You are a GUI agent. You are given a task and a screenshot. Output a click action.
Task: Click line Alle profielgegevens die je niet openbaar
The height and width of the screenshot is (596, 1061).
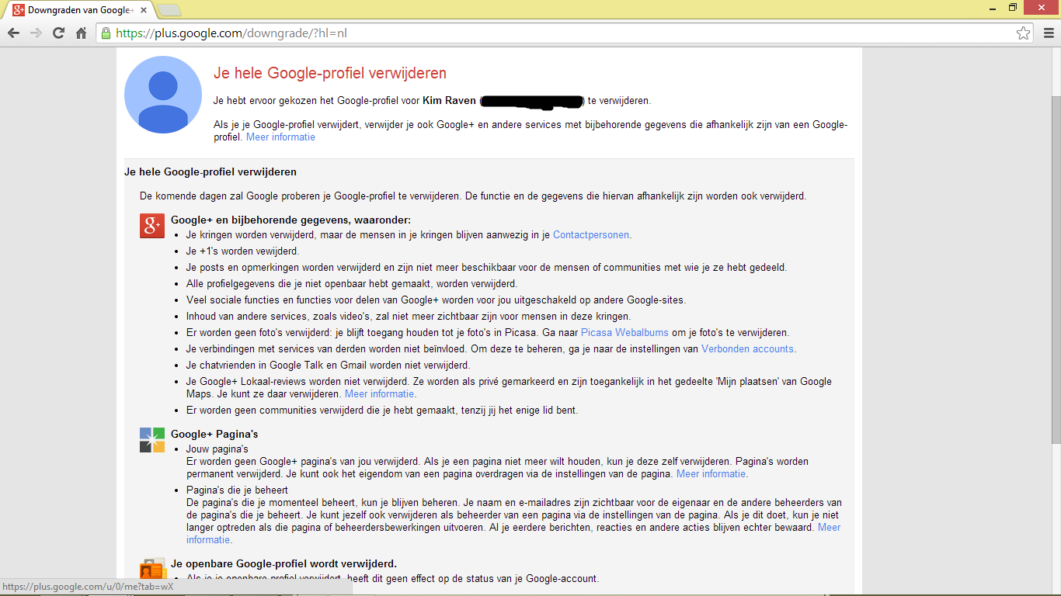tap(352, 283)
